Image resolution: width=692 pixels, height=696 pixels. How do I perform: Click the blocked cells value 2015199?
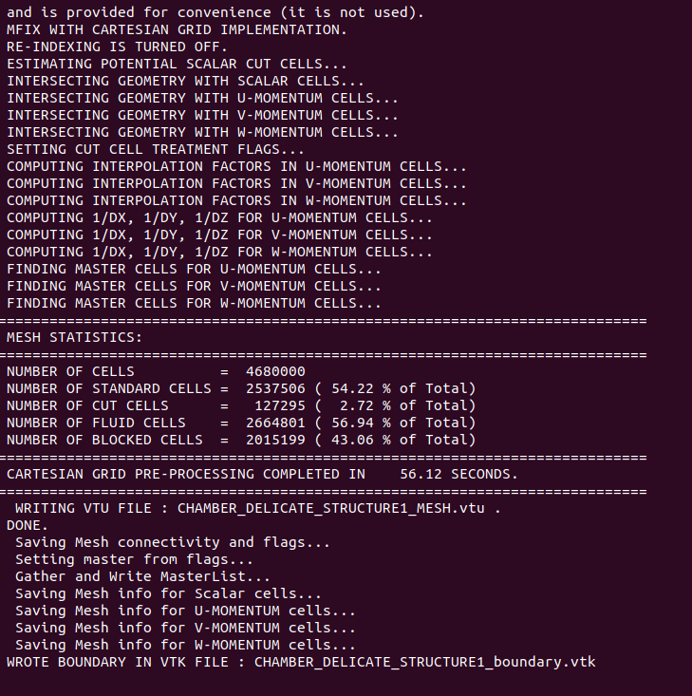click(275, 440)
